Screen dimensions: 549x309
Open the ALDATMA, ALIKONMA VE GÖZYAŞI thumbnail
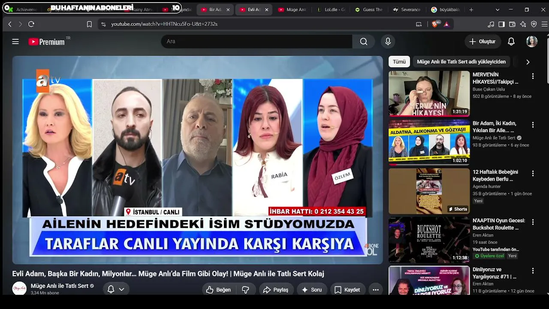pyautogui.click(x=429, y=142)
